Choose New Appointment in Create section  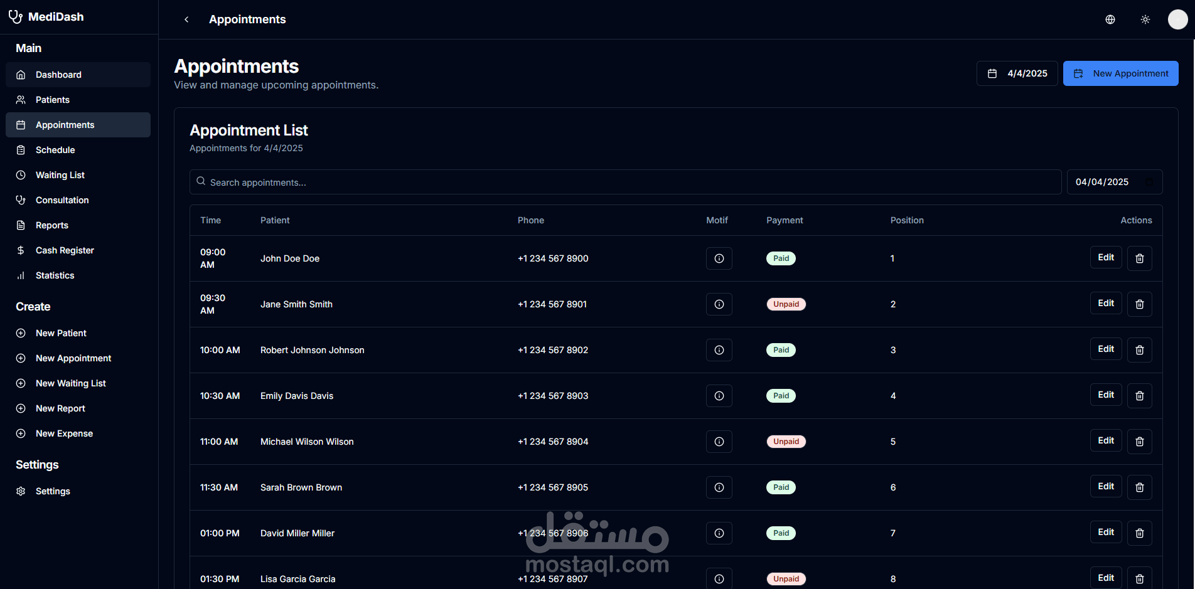click(x=78, y=358)
